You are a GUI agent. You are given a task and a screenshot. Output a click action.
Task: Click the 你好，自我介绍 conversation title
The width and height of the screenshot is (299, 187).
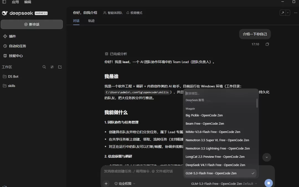[85, 13]
